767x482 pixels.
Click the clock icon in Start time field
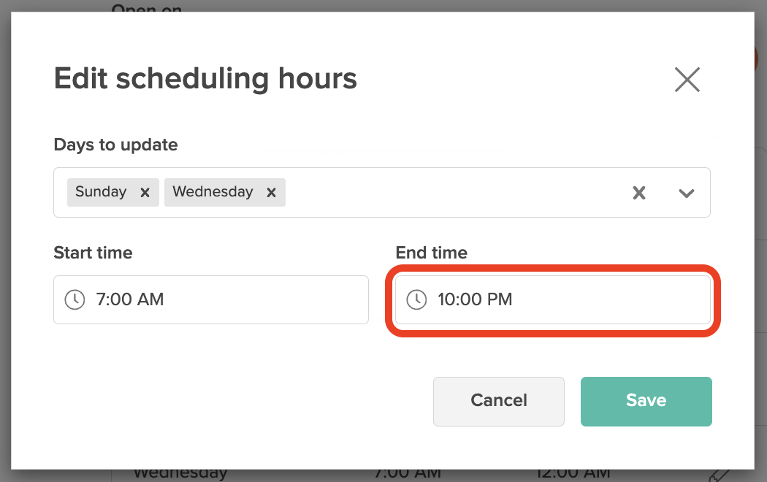pos(74,299)
